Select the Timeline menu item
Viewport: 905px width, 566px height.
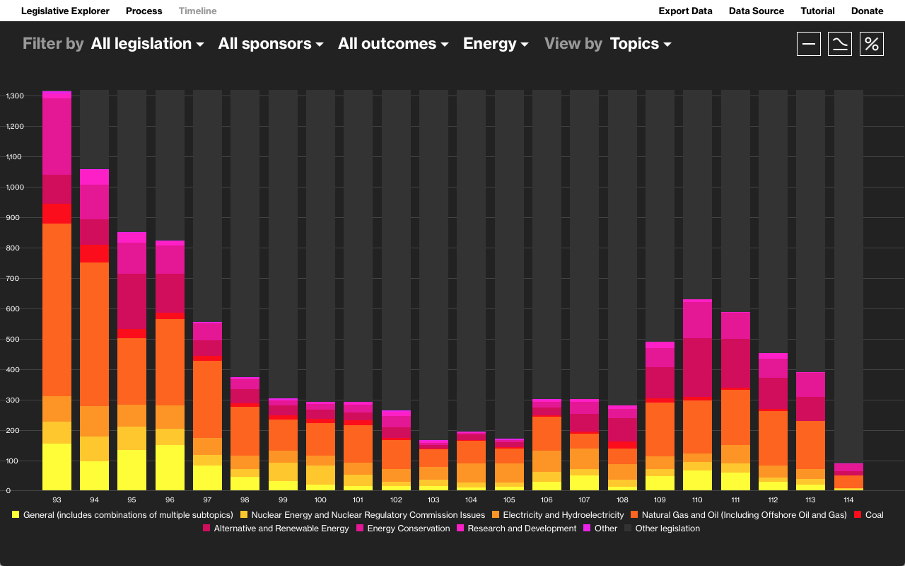[x=197, y=11]
